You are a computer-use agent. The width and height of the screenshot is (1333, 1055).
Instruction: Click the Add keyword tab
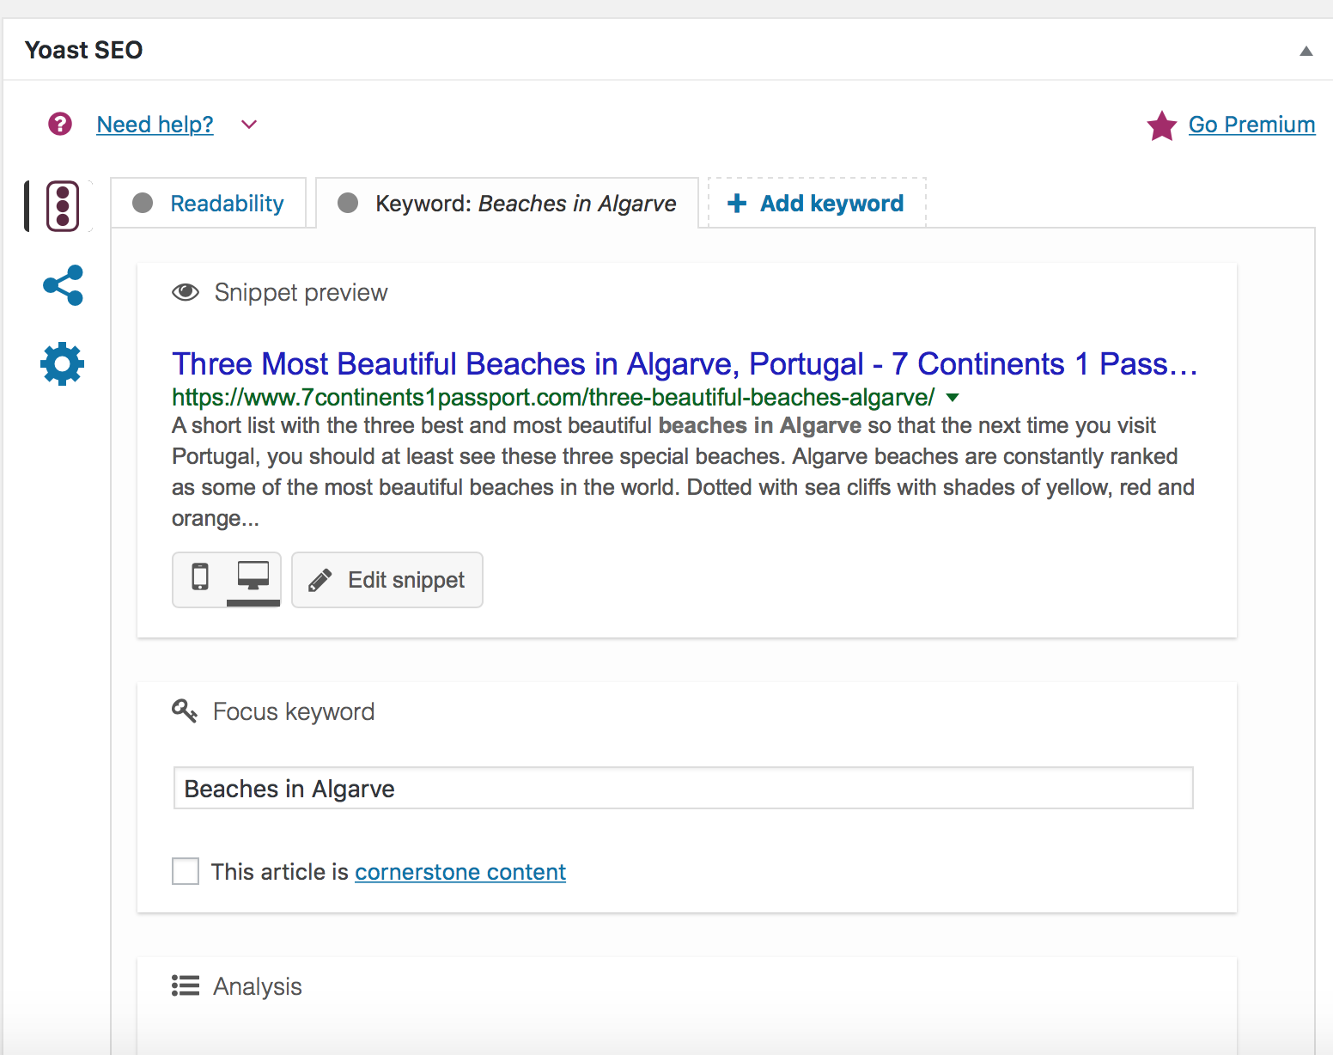[x=817, y=204]
